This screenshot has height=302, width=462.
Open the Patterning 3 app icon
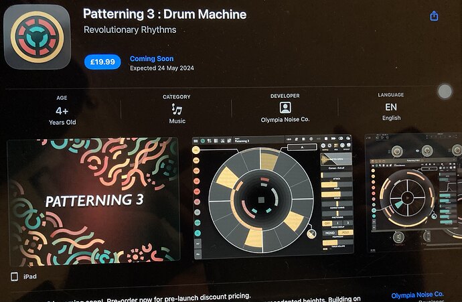pos(37,38)
